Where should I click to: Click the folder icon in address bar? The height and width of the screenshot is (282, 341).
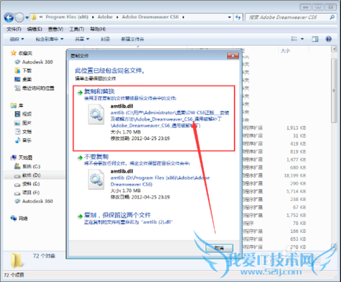click(33, 17)
